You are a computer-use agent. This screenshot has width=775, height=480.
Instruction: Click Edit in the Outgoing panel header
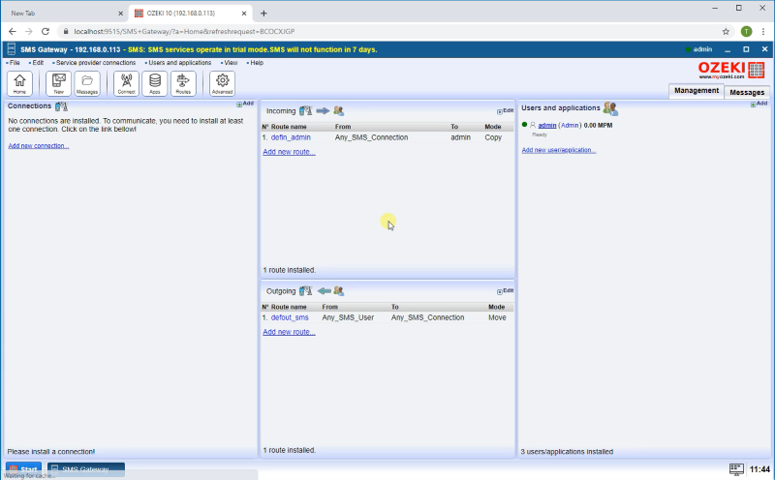coord(505,291)
